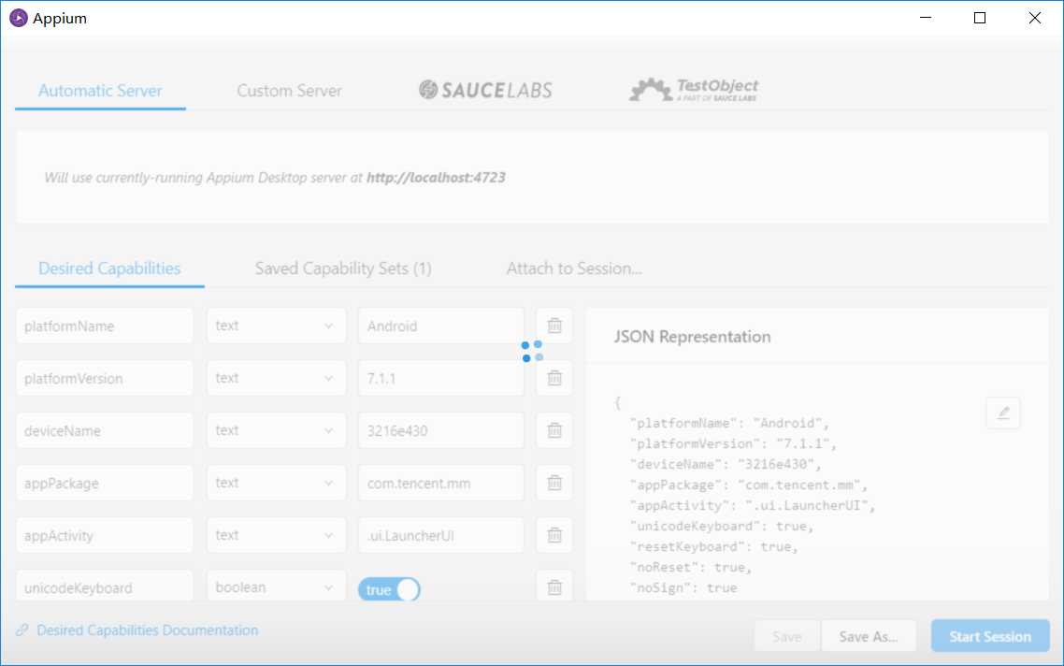Click the platformVersion capability name field
The image size is (1064, 666).
pos(105,378)
